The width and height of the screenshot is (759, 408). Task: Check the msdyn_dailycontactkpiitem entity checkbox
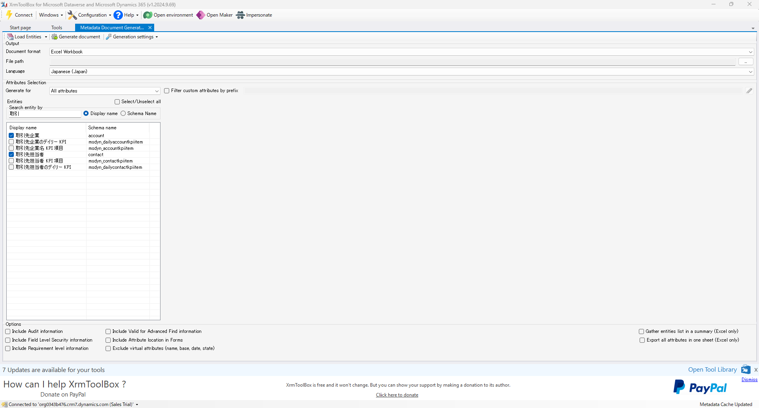click(11, 167)
